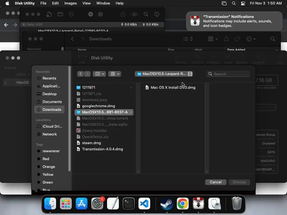
Task: Select Network in the sidebar
Action: tap(49, 134)
